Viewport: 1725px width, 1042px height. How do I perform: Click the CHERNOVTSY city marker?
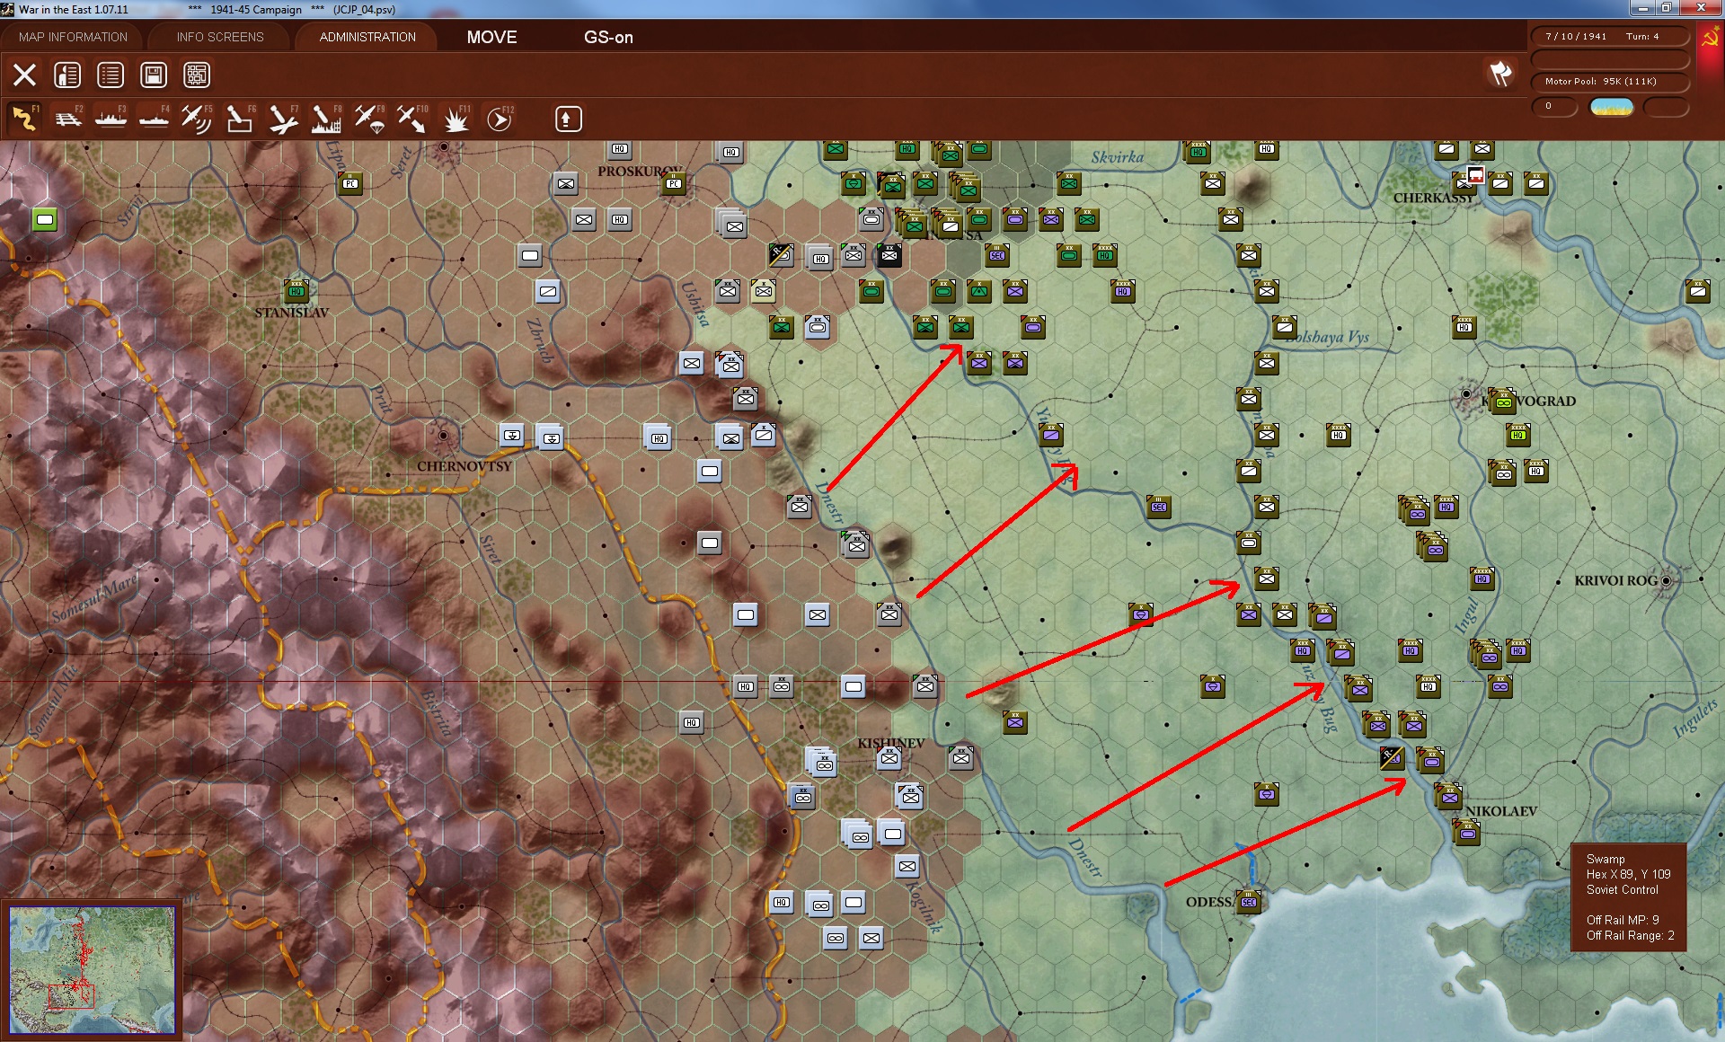tap(443, 436)
